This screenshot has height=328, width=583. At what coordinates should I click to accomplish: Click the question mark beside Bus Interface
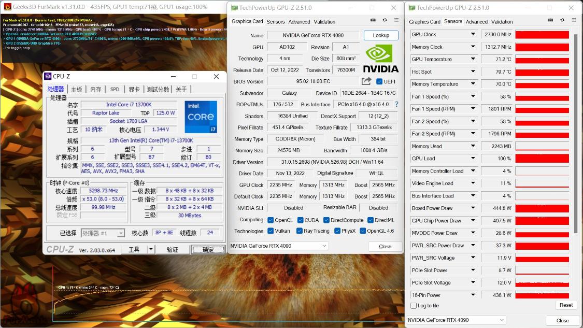coord(396,104)
